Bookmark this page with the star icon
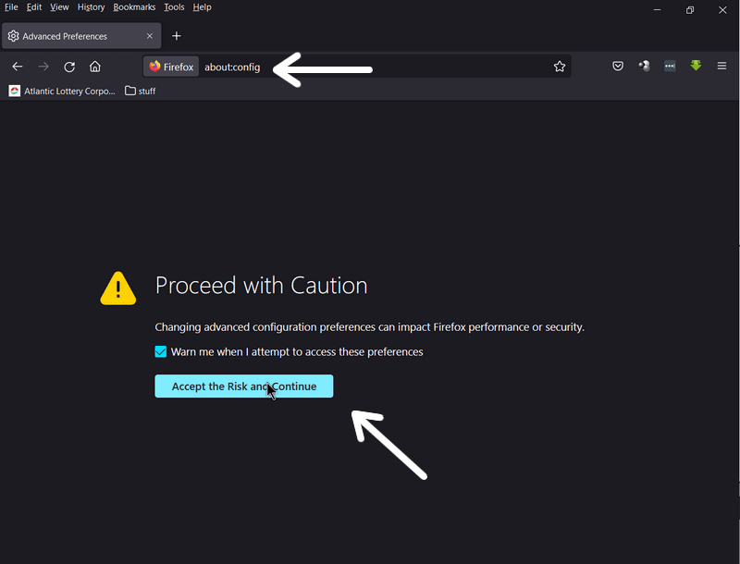Image resolution: width=740 pixels, height=564 pixels. 560,67
